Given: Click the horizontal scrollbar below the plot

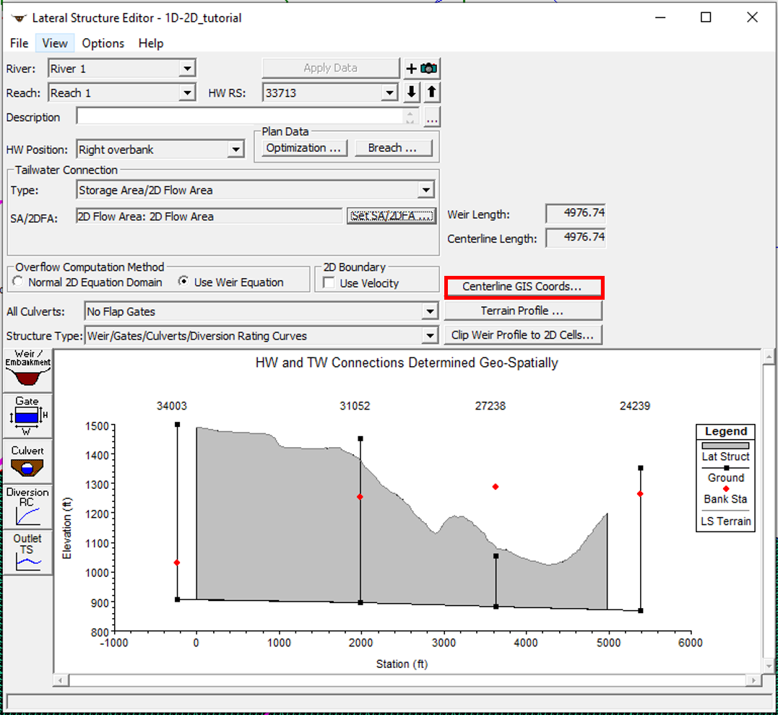Looking at the screenshot, I should pos(408,680).
